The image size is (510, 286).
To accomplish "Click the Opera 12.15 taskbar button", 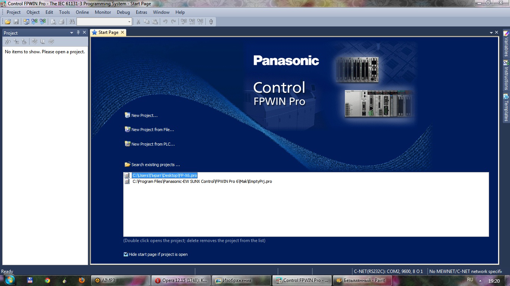I will [x=181, y=280].
